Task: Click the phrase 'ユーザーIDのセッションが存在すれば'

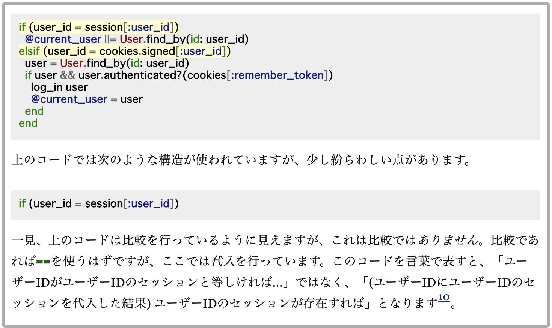Action: tap(259, 303)
